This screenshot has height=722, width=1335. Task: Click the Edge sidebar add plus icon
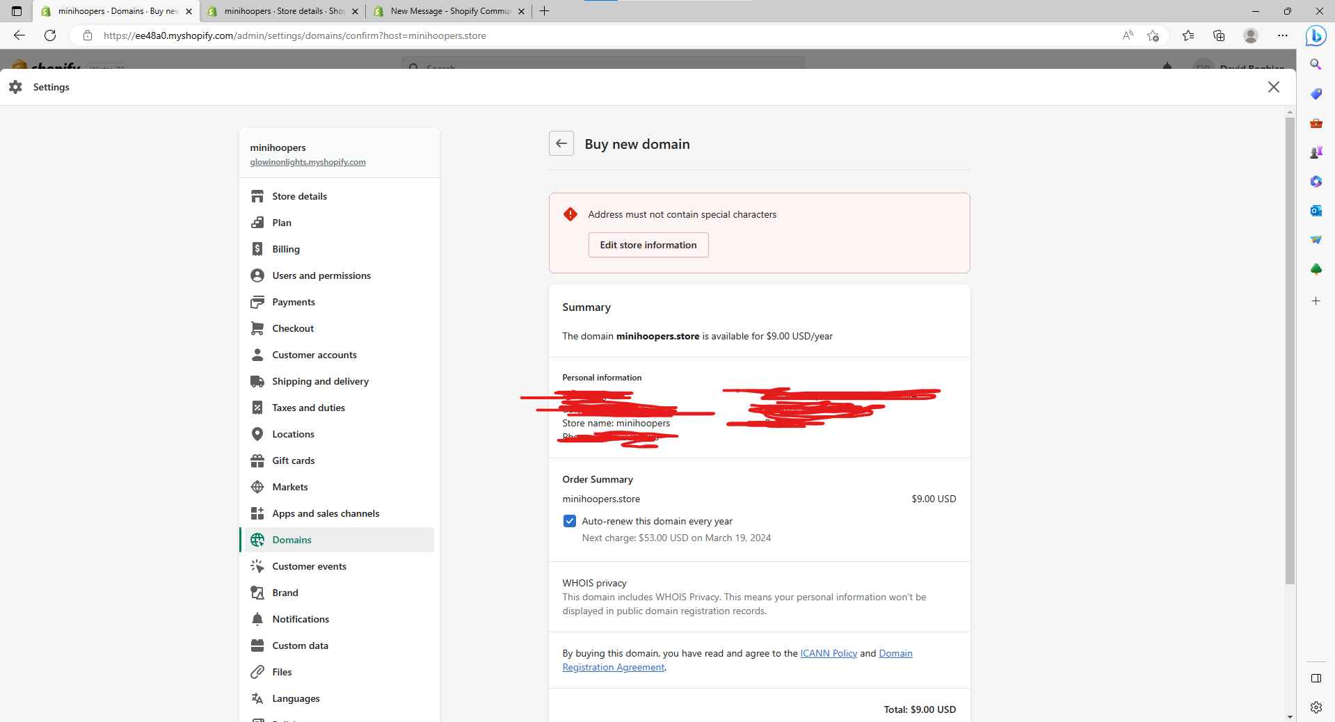[1316, 301]
